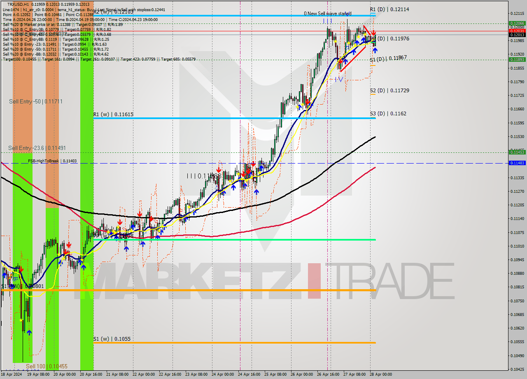The width and height of the screenshot is (527, 379).
Task: Click the red 0.12031 price tag
Action: tap(517, 31)
